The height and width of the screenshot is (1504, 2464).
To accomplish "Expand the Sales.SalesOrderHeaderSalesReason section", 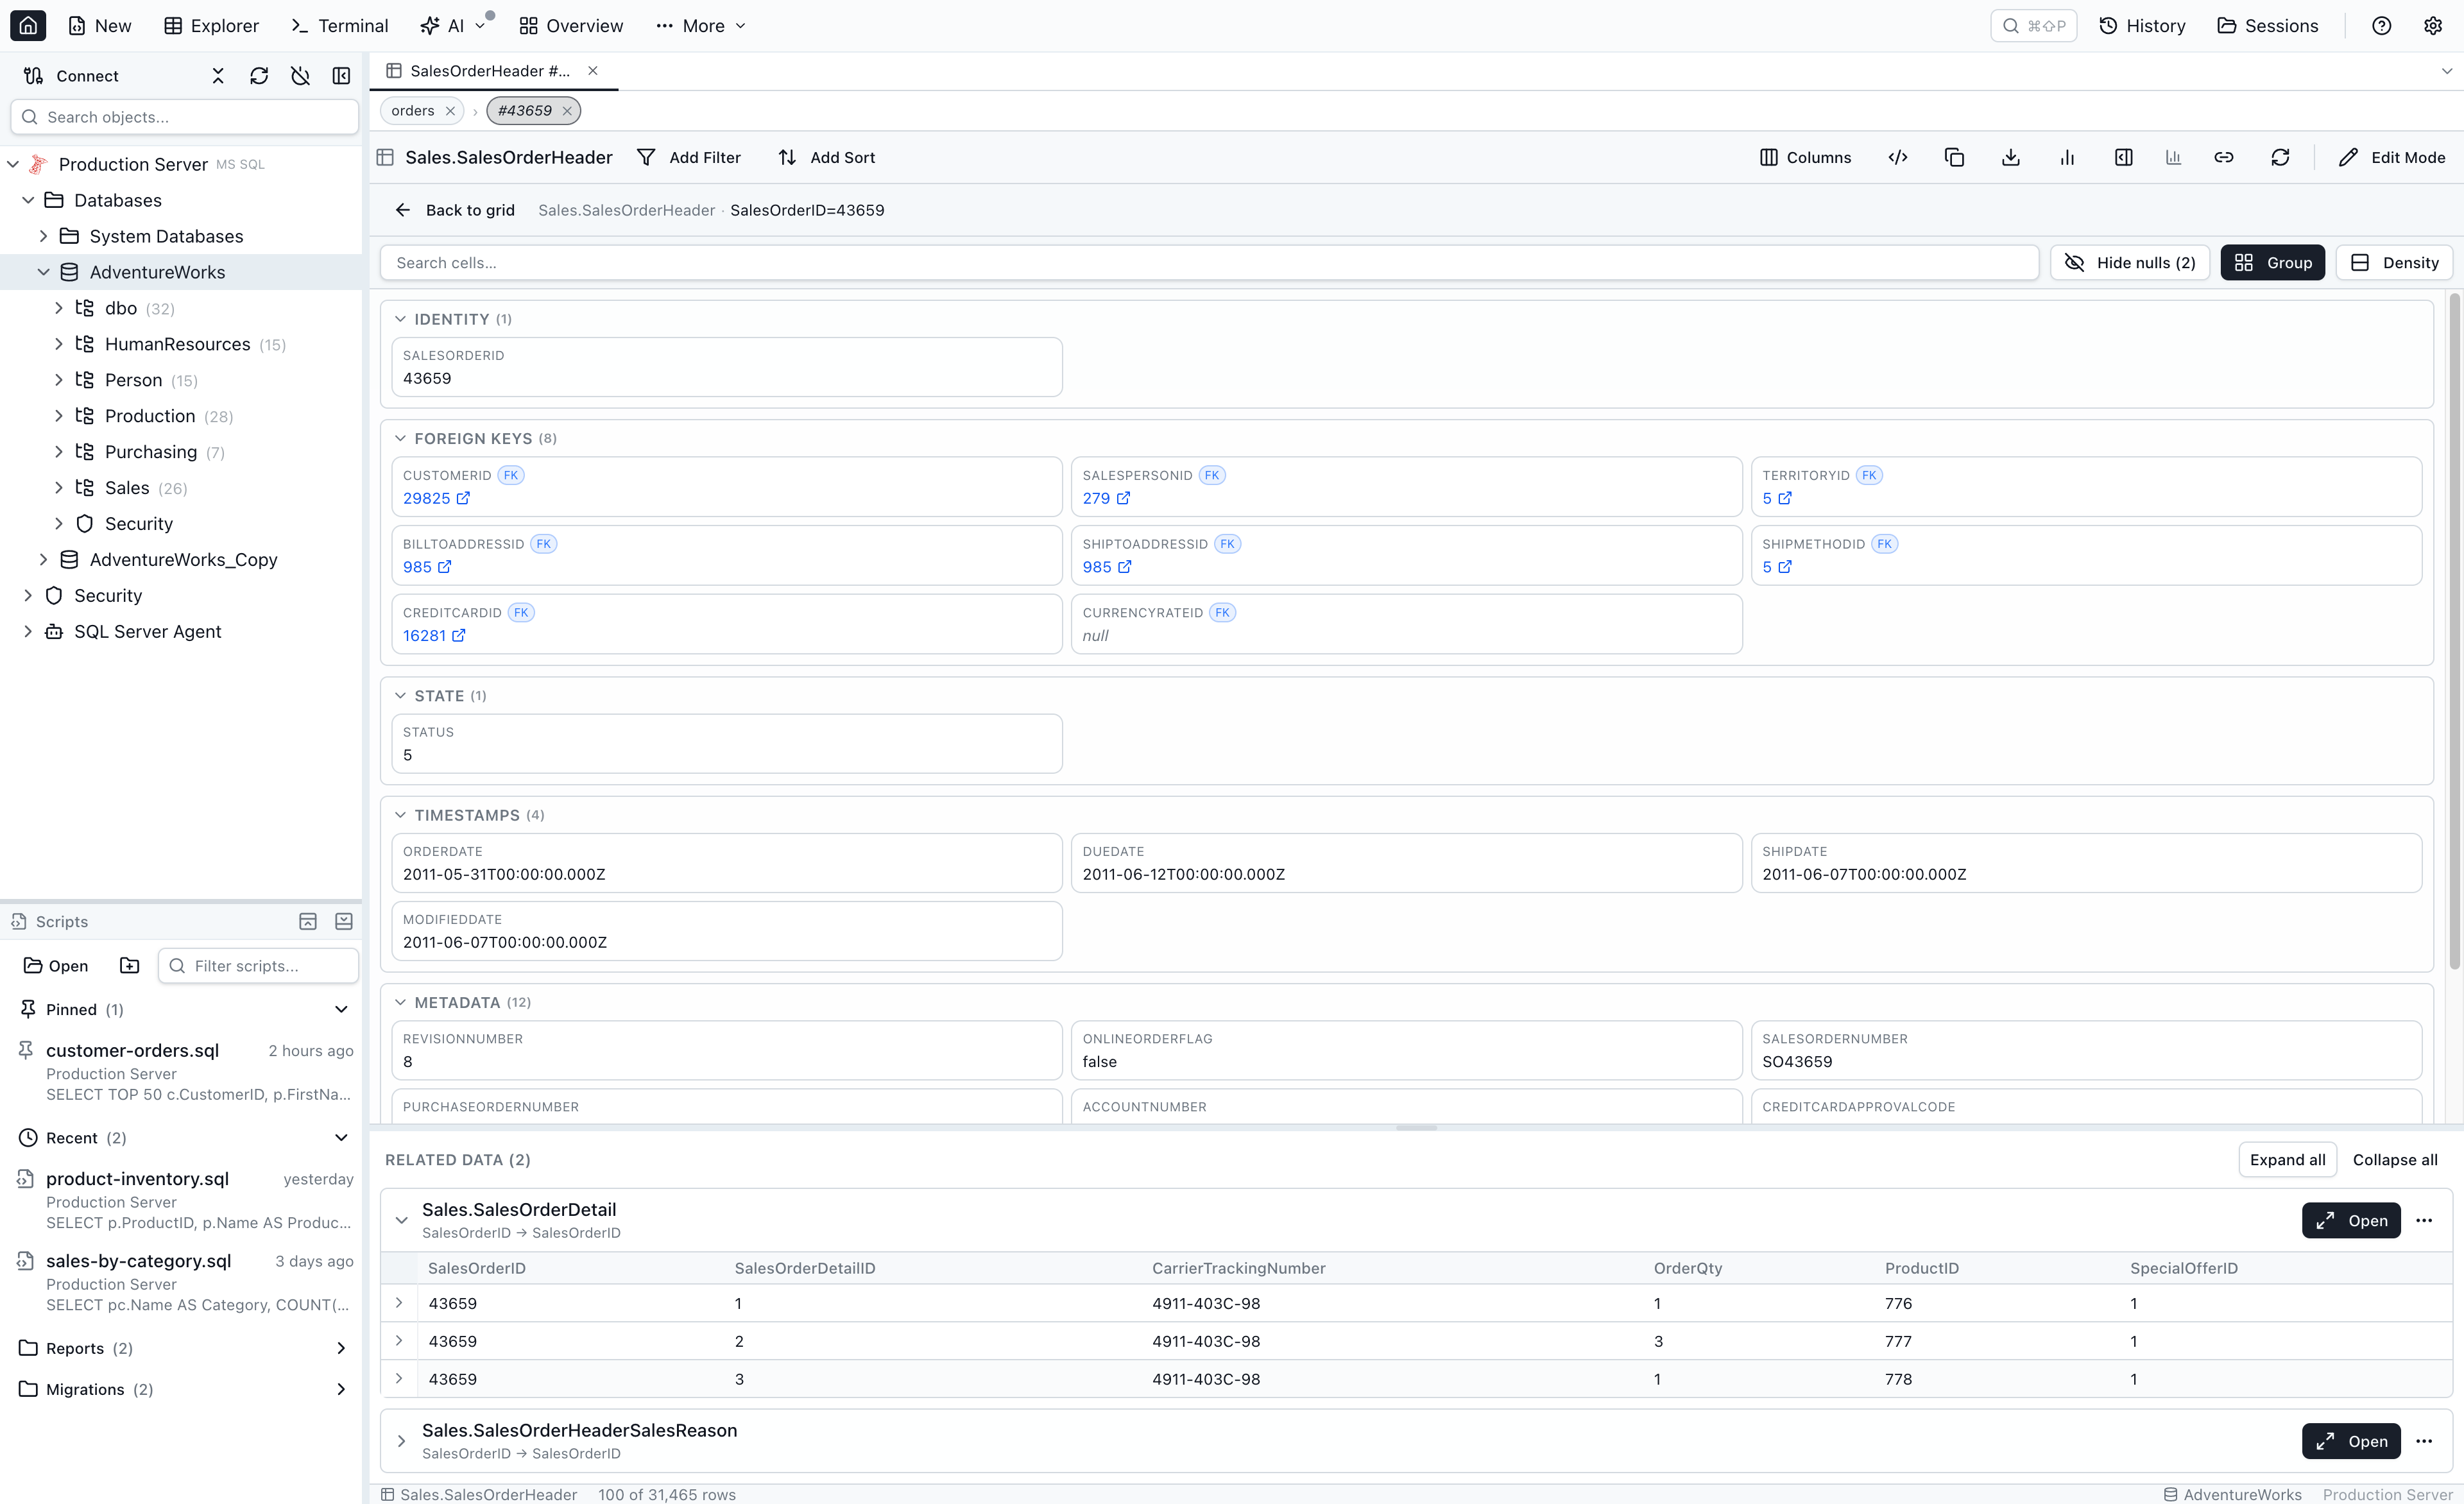I will click(x=401, y=1441).
